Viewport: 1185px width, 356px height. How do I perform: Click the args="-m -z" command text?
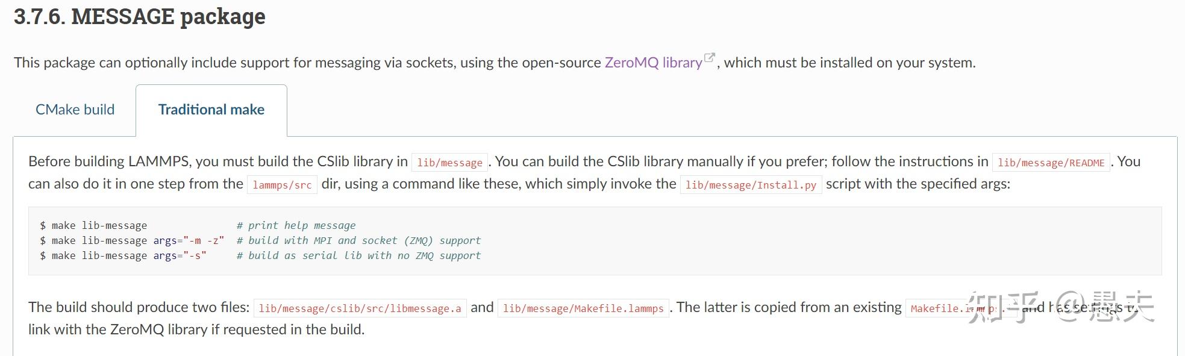189,240
